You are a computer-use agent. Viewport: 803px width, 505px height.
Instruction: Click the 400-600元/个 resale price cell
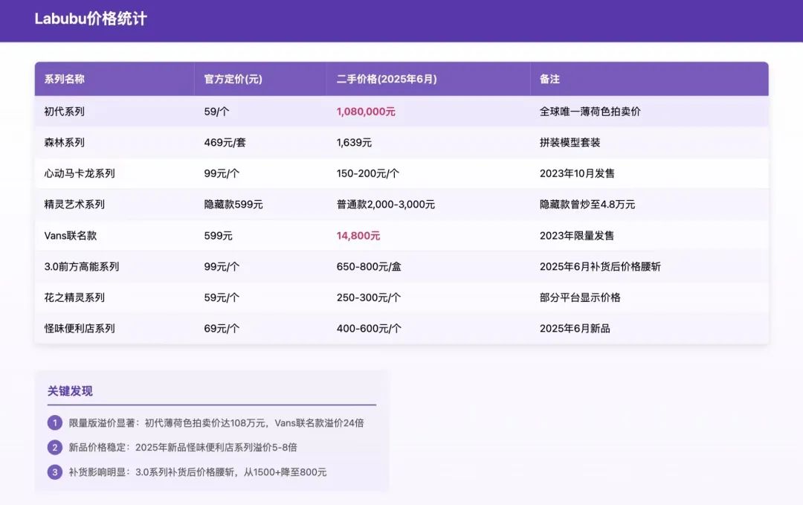tap(369, 328)
